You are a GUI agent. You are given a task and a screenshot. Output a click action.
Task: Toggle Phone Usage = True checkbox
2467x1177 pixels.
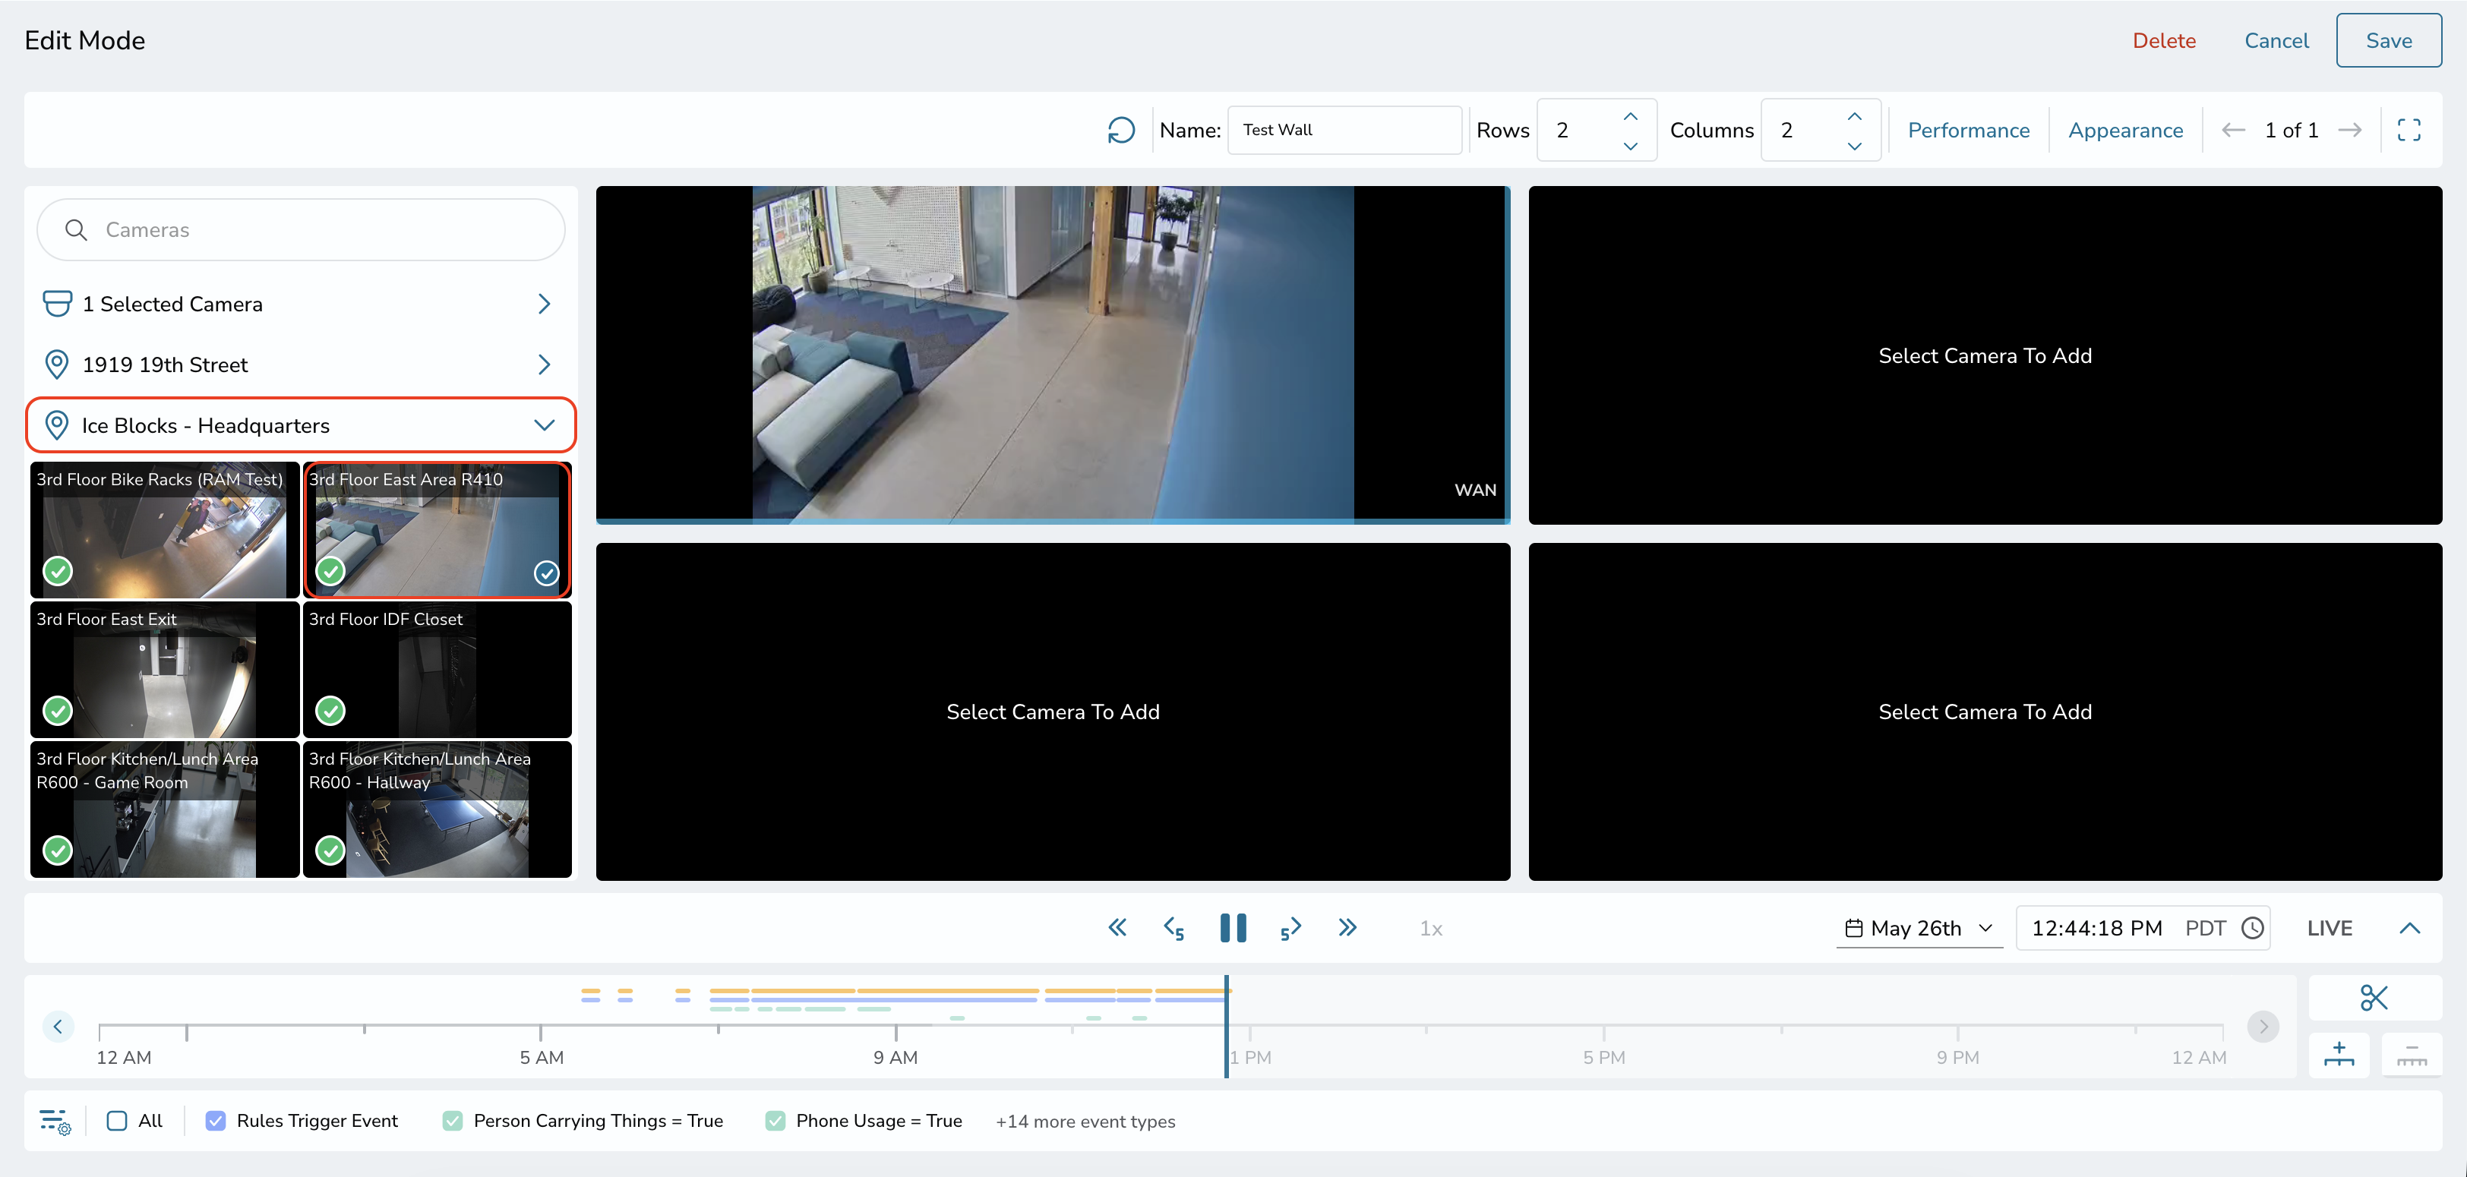[775, 1121]
